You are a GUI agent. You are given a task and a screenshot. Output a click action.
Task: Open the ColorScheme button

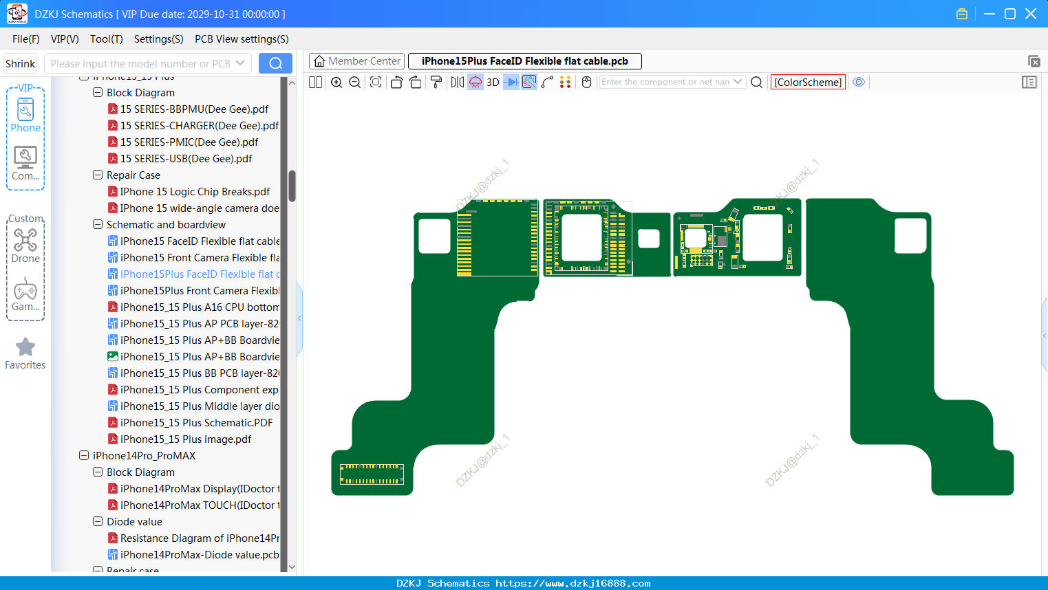[x=808, y=82]
